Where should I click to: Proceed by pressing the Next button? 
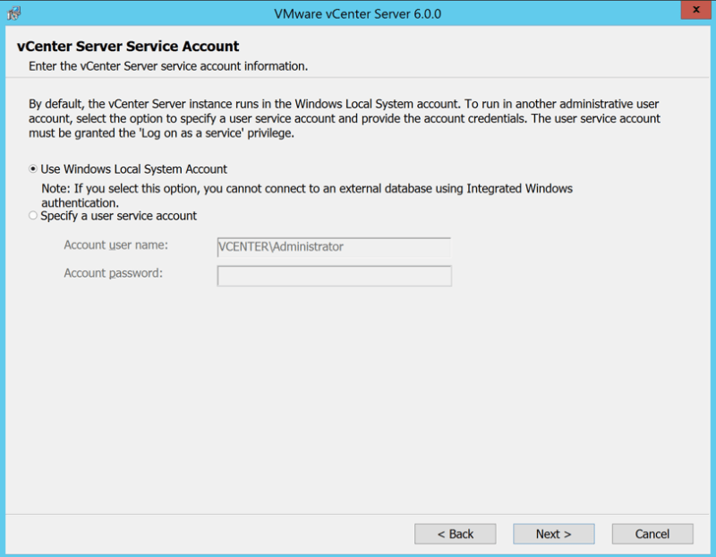553,534
